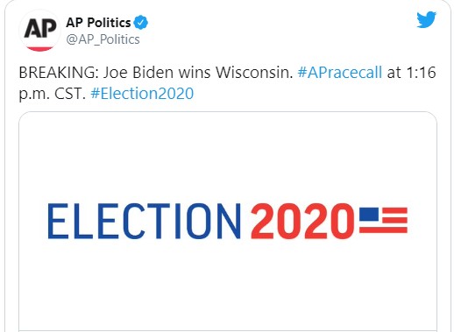The image size is (454, 332).
Task: Click the red 2020 number in the image
Action: pos(302,221)
